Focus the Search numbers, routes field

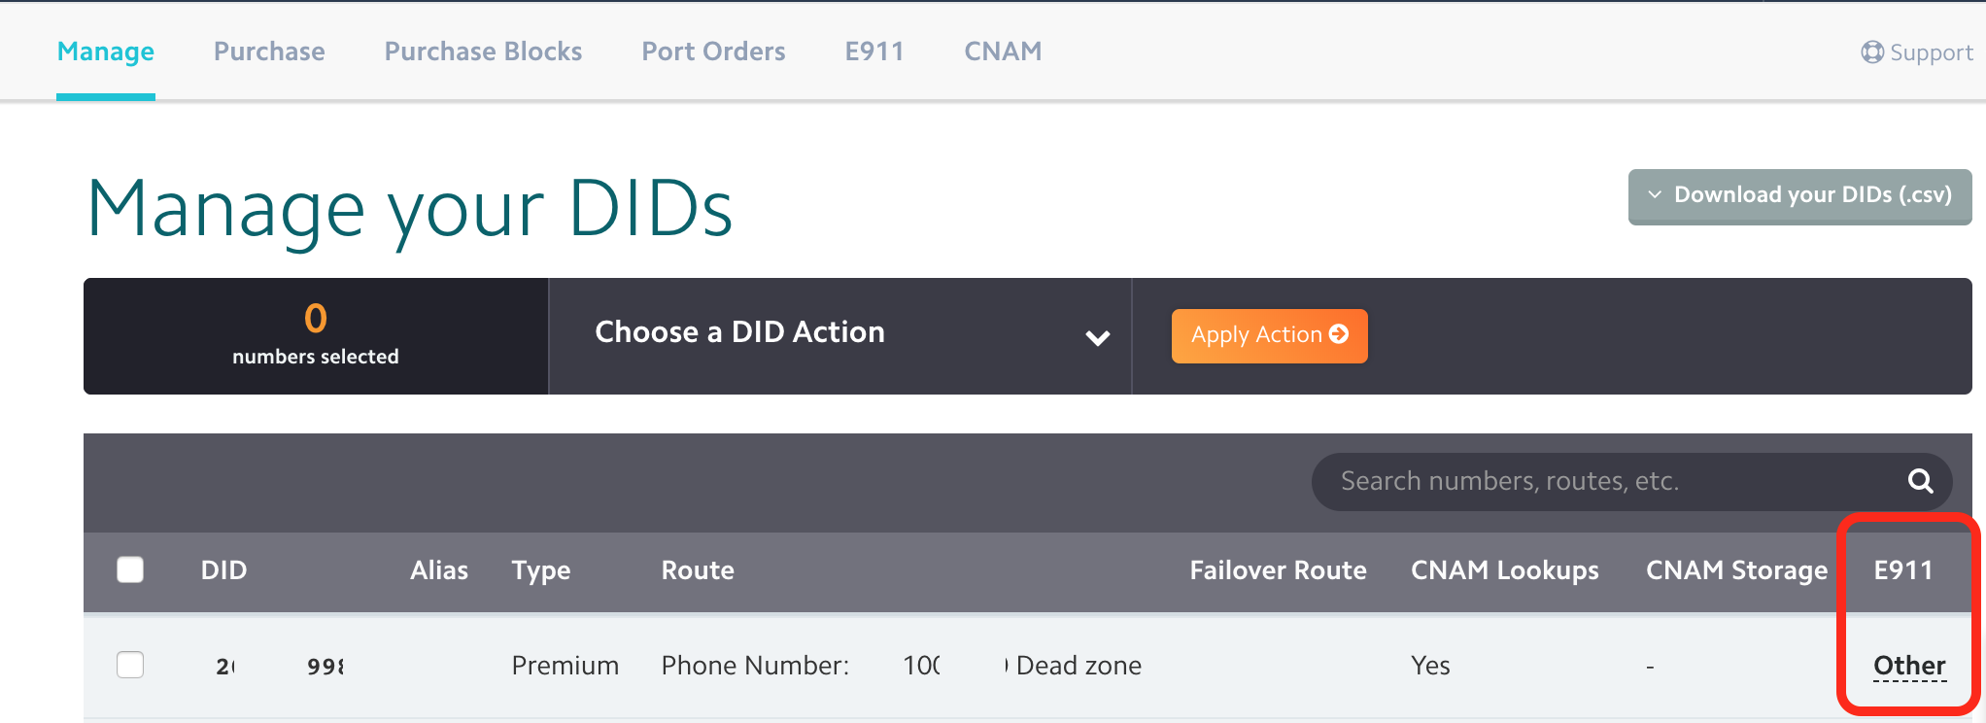[1613, 481]
